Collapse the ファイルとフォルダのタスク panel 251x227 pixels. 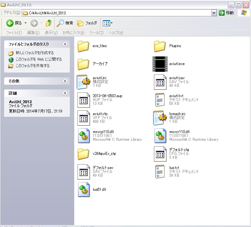tap(65, 44)
